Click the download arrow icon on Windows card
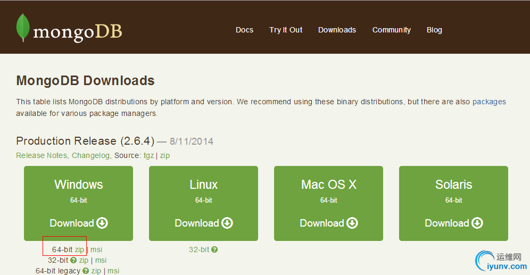530x275 pixels. click(x=102, y=223)
